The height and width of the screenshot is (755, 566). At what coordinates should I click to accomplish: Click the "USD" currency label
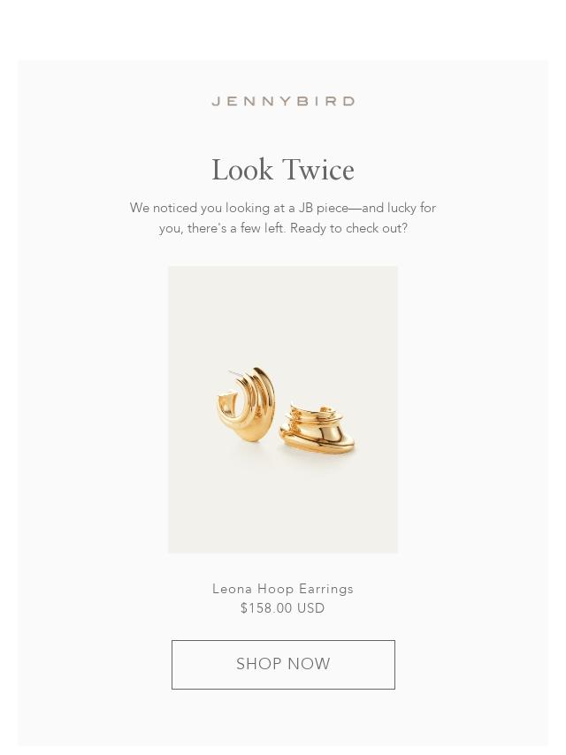pyautogui.click(x=311, y=608)
